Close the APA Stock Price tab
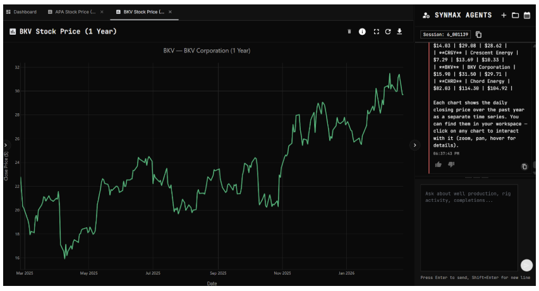Screen dimensions: 539x291 coord(102,12)
